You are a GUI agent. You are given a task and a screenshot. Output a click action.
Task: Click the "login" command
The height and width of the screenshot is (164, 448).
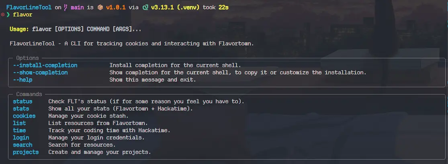pyautogui.click(x=21, y=137)
